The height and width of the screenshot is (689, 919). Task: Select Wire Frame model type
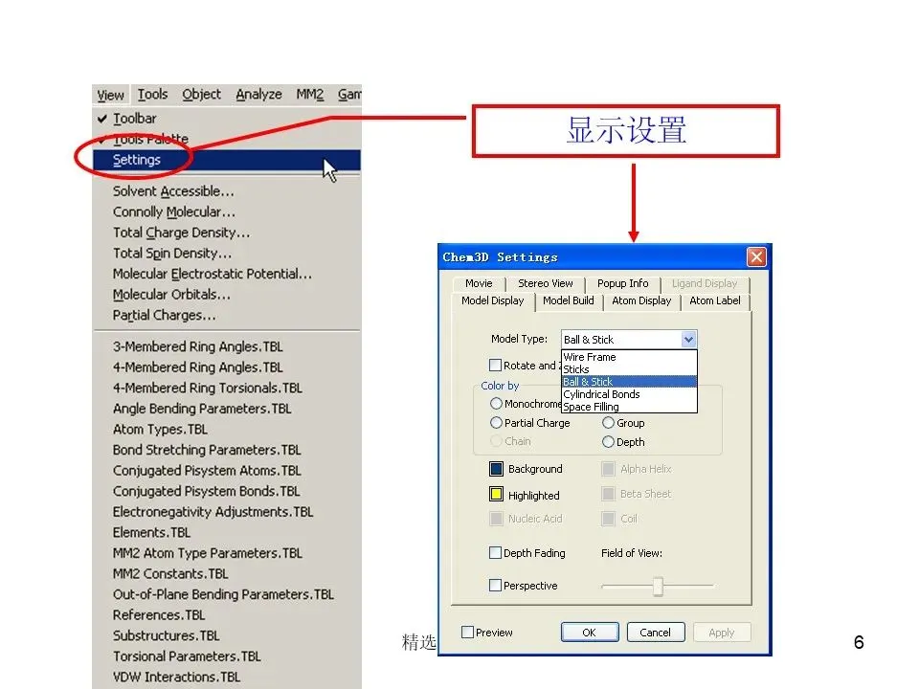pos(629,357)
